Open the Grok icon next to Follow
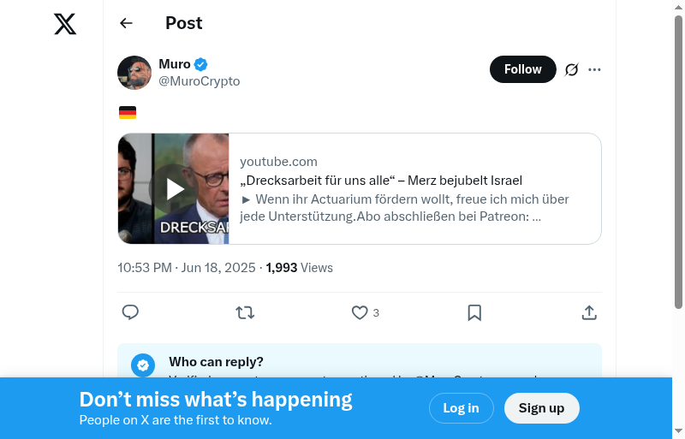 click(572, 69)
